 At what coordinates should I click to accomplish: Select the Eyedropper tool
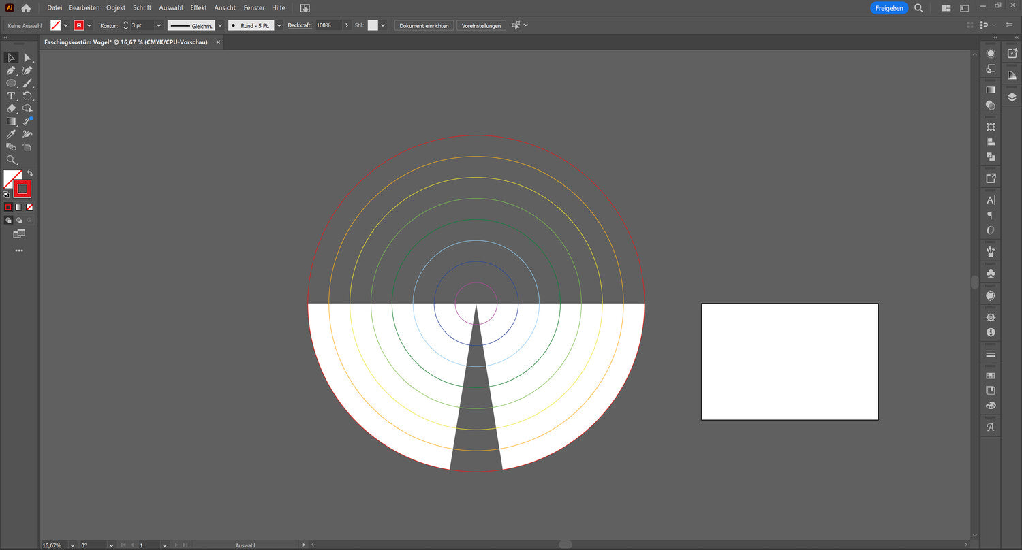click(x=11, y=134)
